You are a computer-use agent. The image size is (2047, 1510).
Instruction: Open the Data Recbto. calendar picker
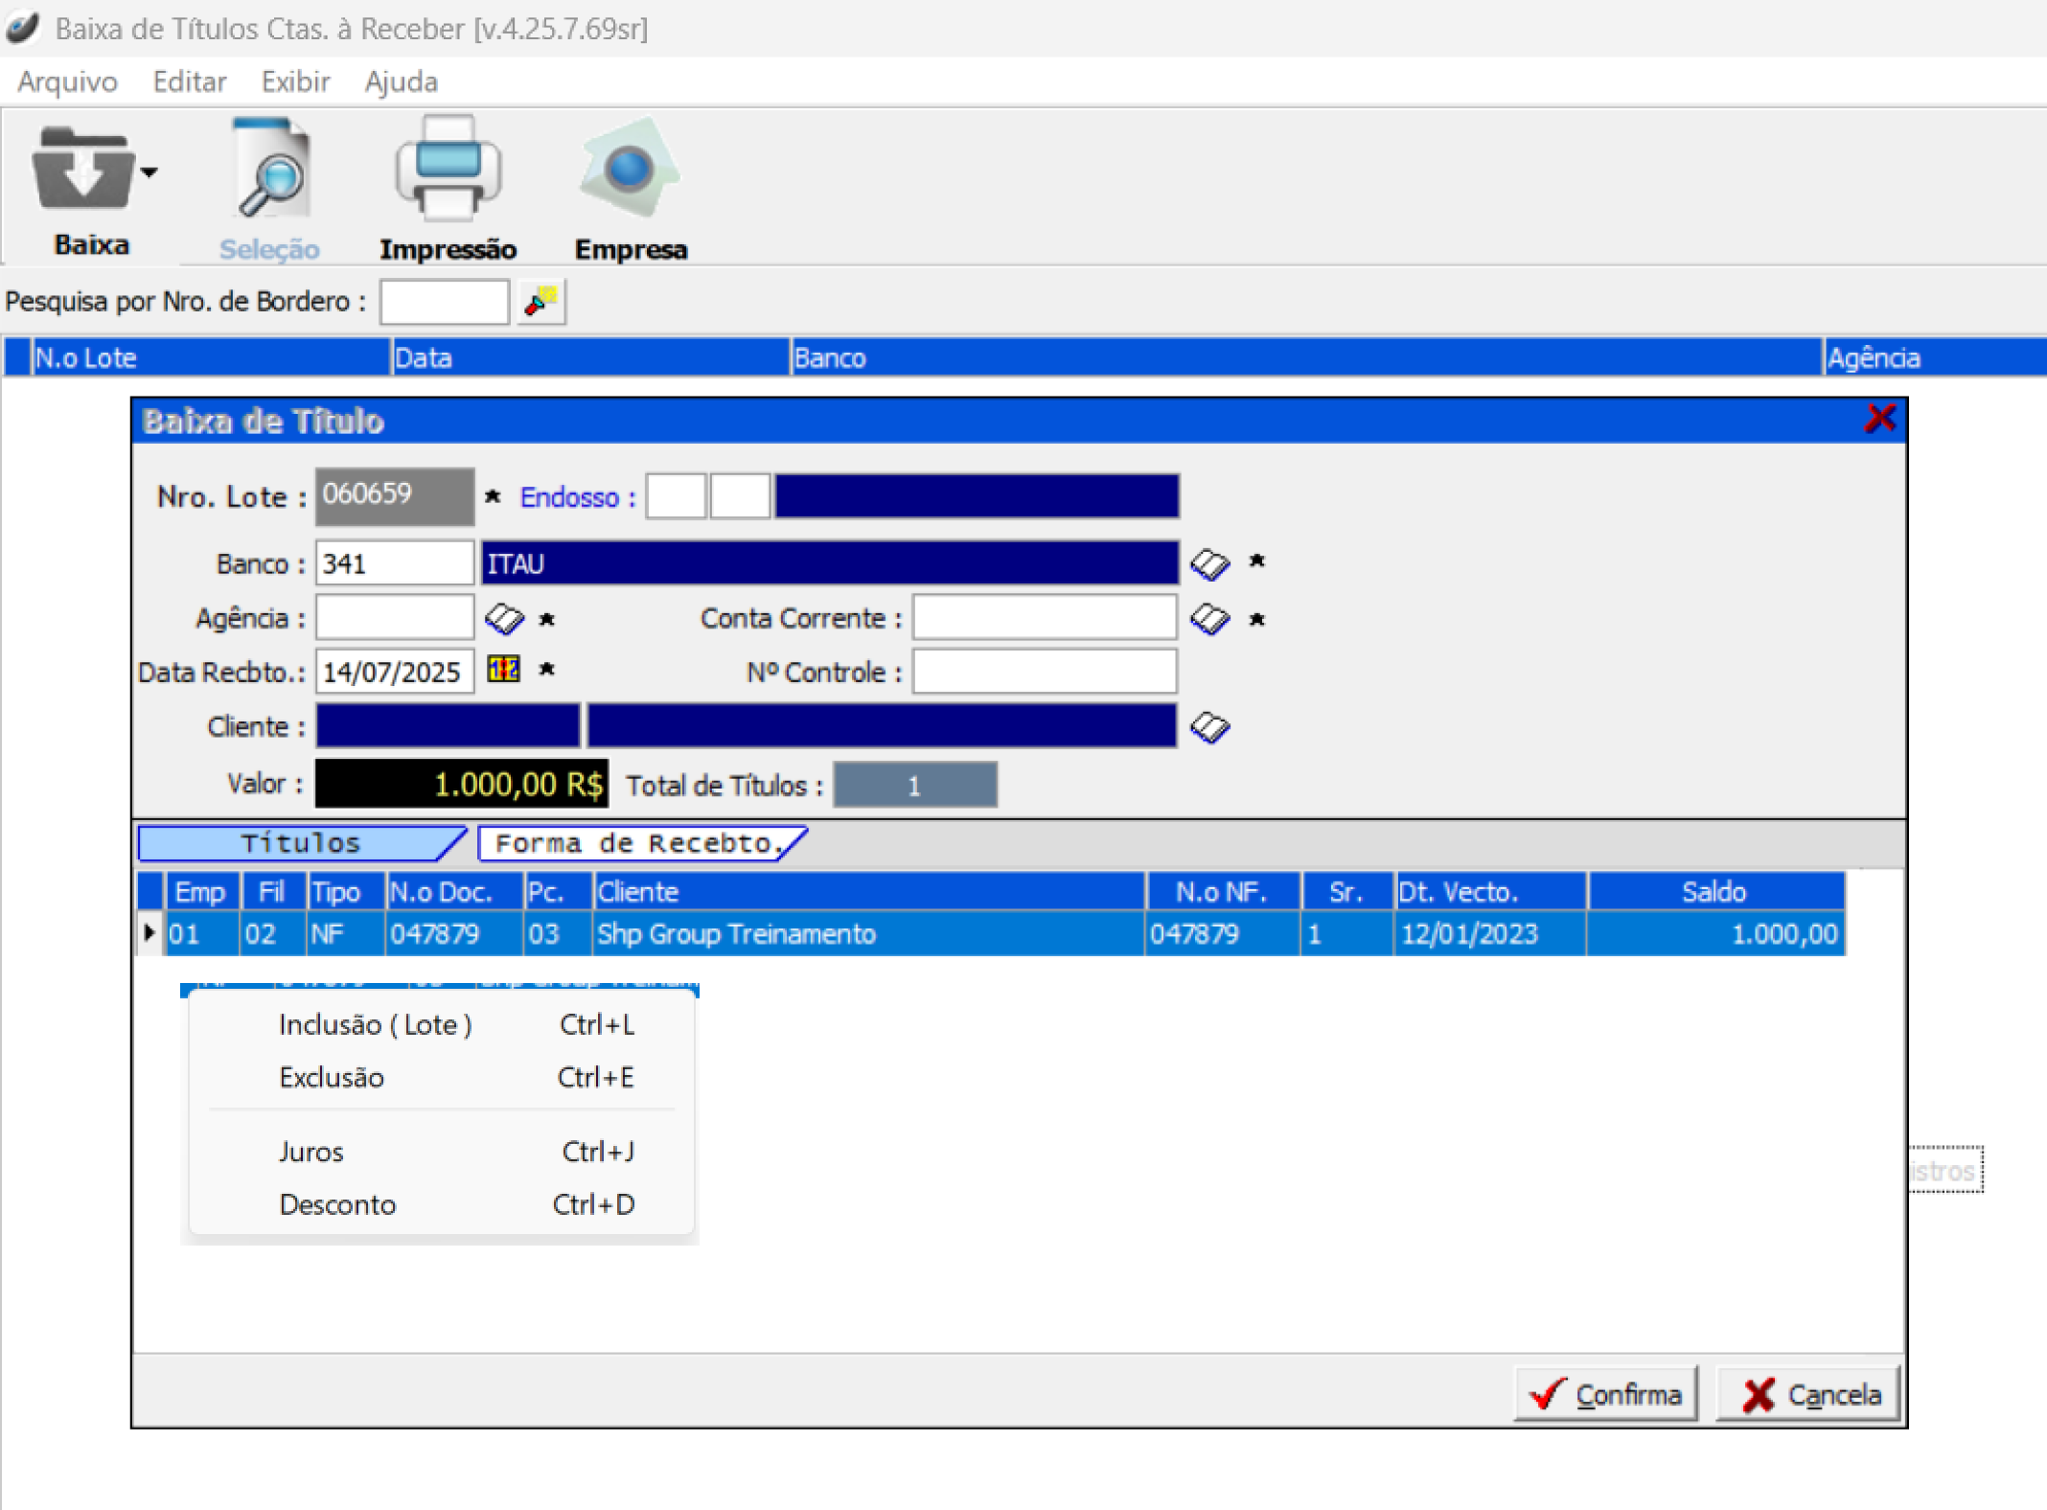click(504, 670)
